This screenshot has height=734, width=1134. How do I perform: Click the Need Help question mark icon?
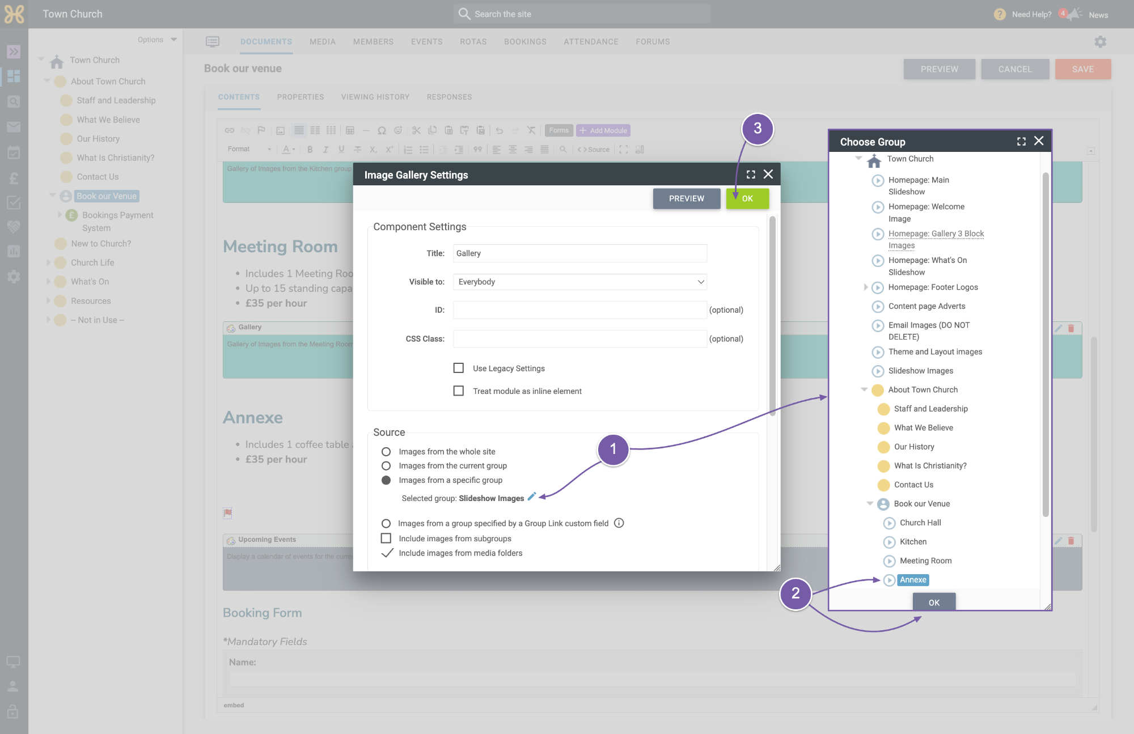1000,14
